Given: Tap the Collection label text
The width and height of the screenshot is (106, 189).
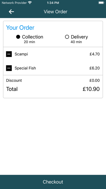Looking at the screenshot, I should (32, 37).
